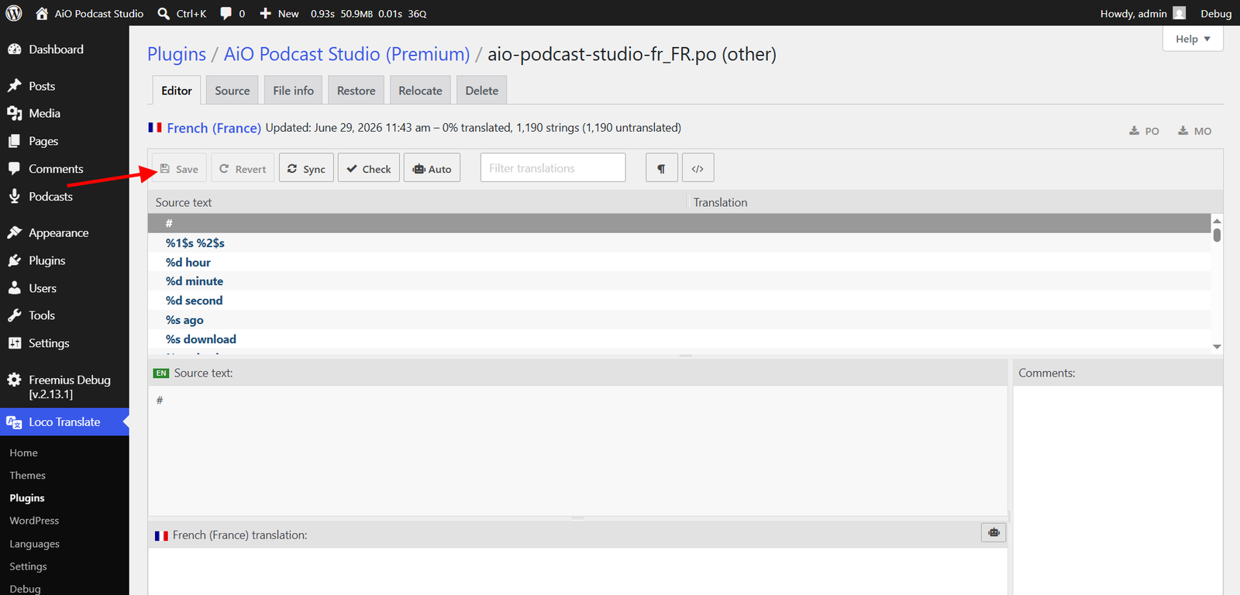This screenshot has height=595, width=1240.
Task: Focus the Filter translations field
Action: pyautogui.click(x=553, y=167)
